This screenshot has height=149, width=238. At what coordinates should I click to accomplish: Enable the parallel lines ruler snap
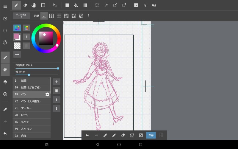click(x=51, y=16)
